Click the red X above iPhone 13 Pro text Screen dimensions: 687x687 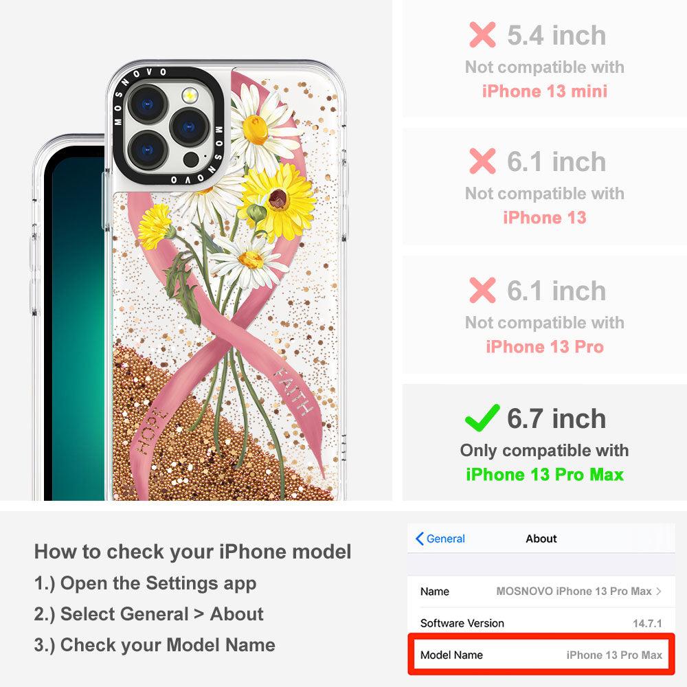(x=482, y=290)
